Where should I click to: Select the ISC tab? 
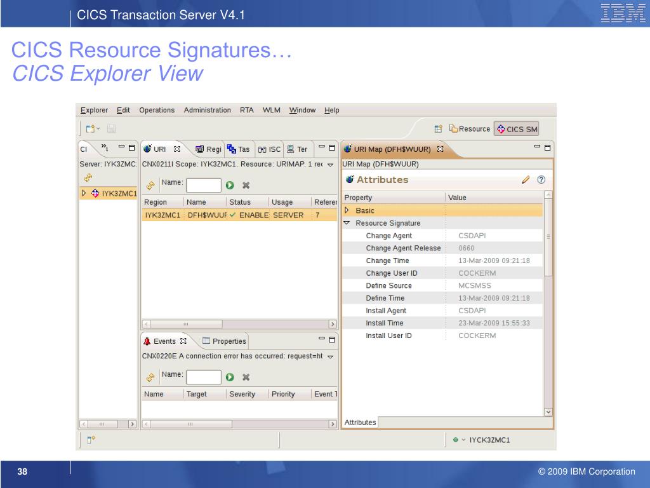(269, 149)
